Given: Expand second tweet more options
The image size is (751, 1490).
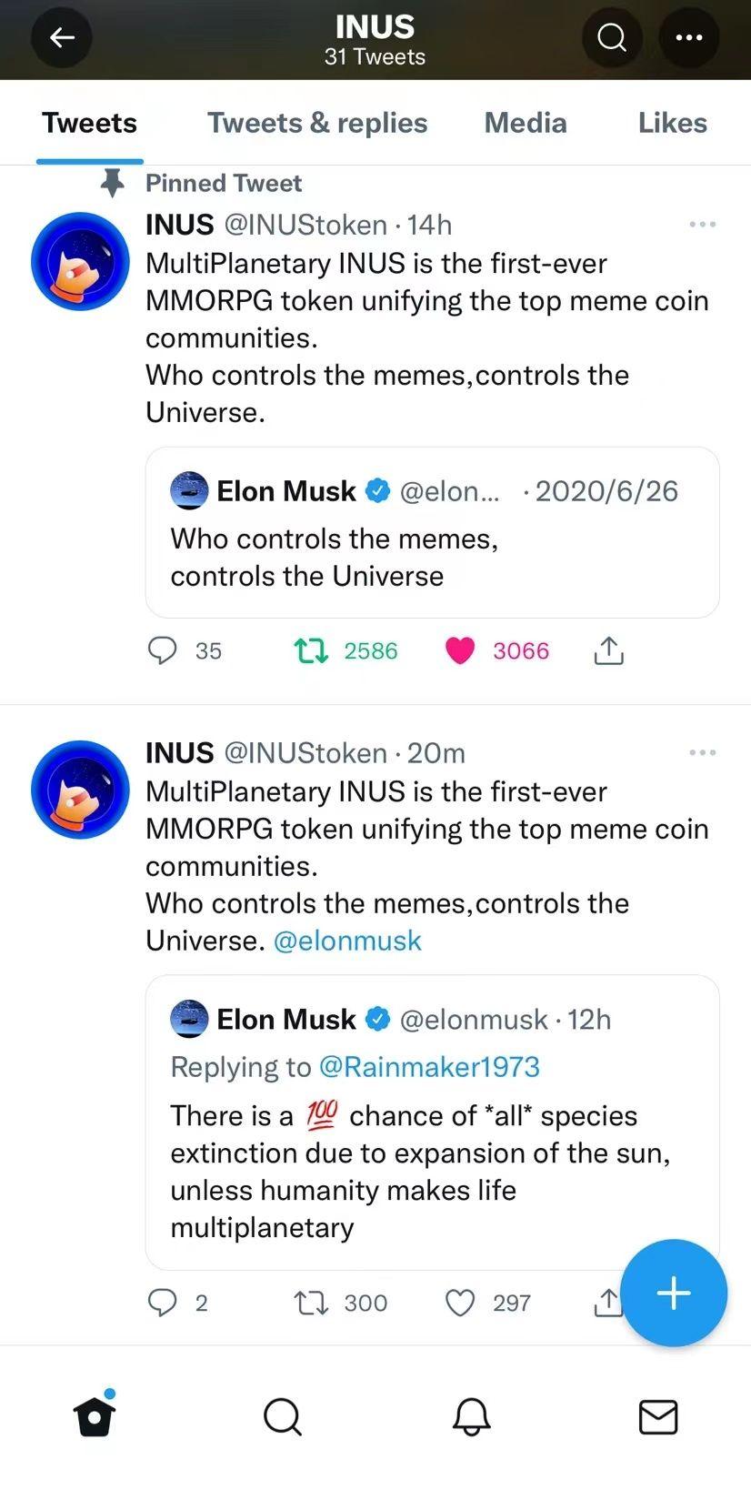Looking at the screenshot, I should point(702,753).
